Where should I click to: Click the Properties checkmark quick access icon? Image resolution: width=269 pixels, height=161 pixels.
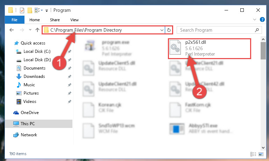pyautogui.click(x=22, y=10)
